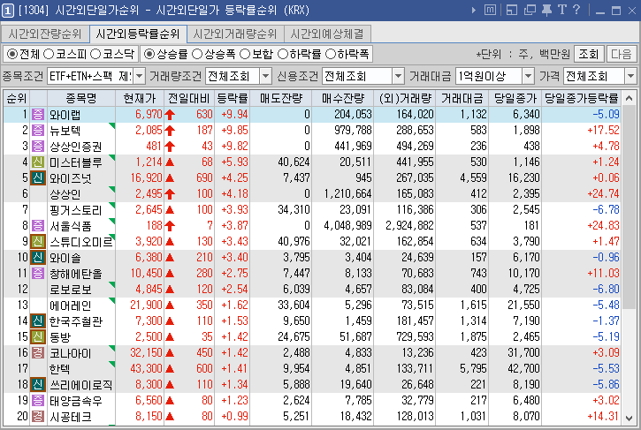Switch to 시간외잔량순위 tab
The image size is (641, 430).
tap(45, 34)
